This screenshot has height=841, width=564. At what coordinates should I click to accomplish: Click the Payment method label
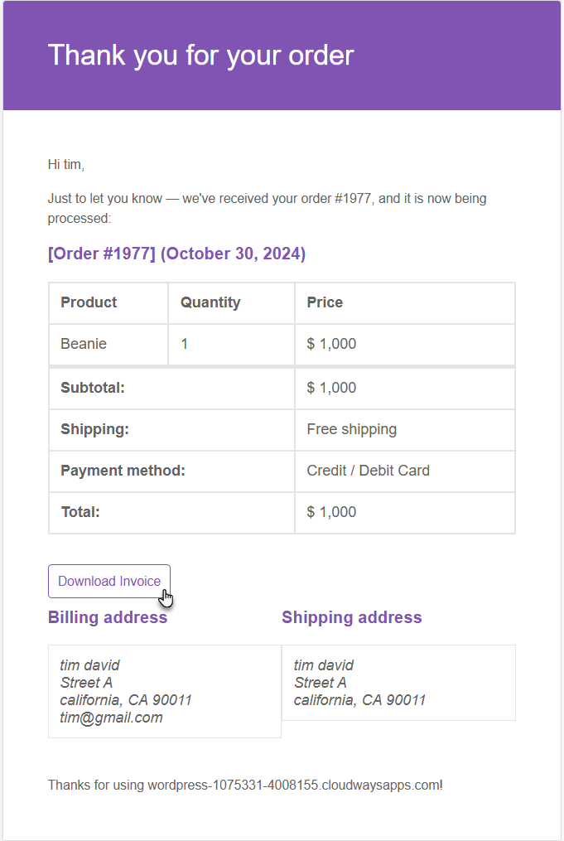point(123,471)
